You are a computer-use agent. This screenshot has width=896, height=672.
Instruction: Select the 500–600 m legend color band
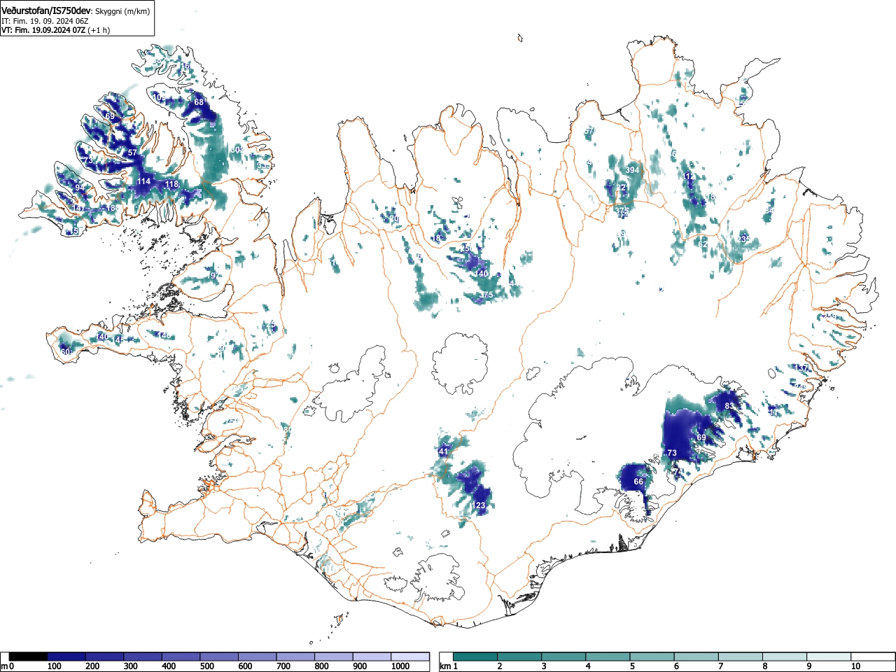click(x=219, y=657)
